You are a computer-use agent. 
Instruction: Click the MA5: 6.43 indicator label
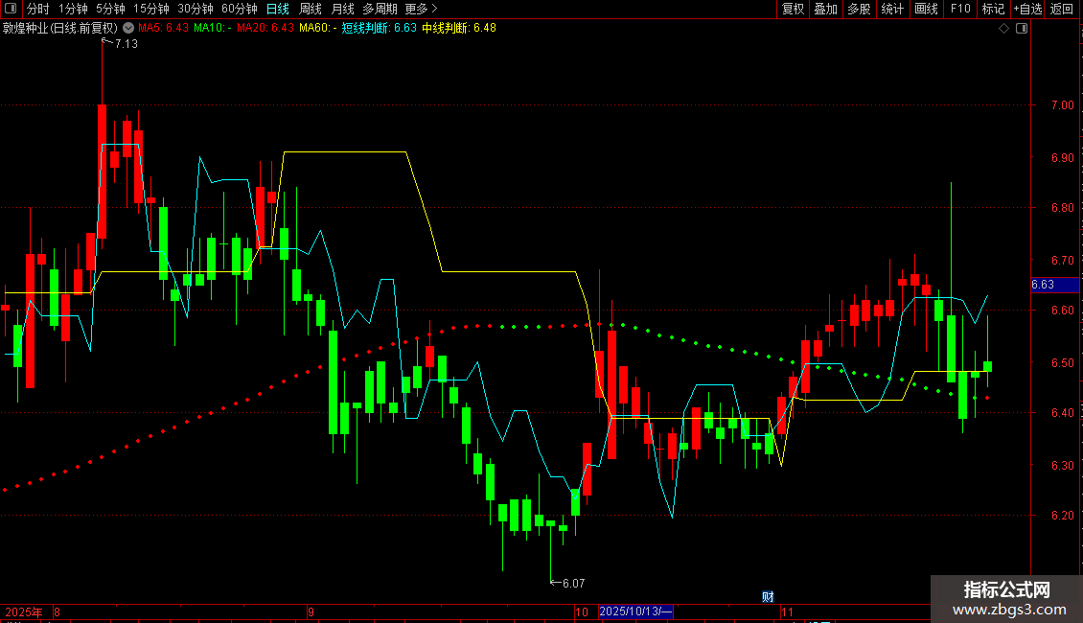click(x=163, y=29)
